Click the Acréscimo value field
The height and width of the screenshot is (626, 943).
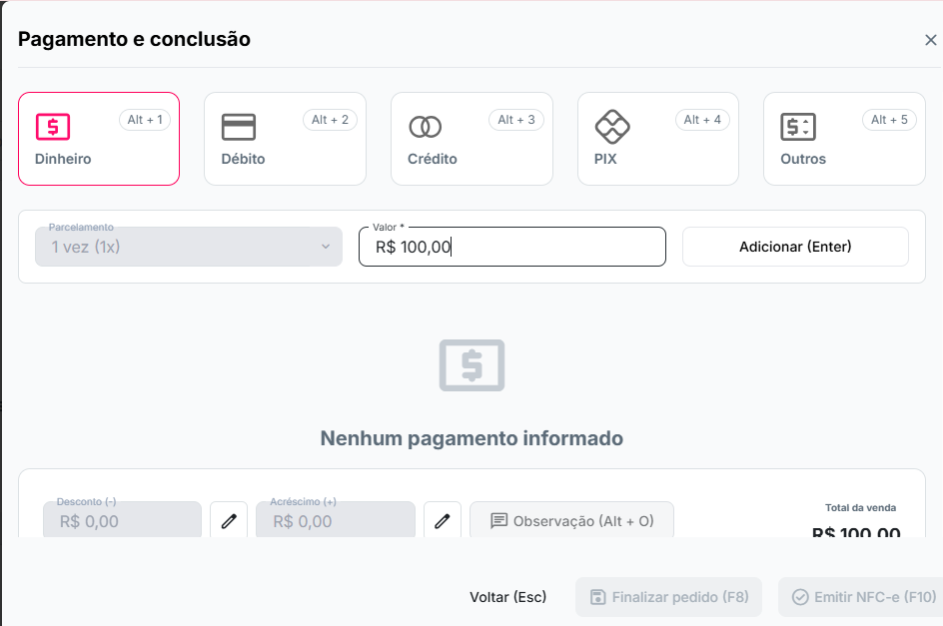coord(335,519)
